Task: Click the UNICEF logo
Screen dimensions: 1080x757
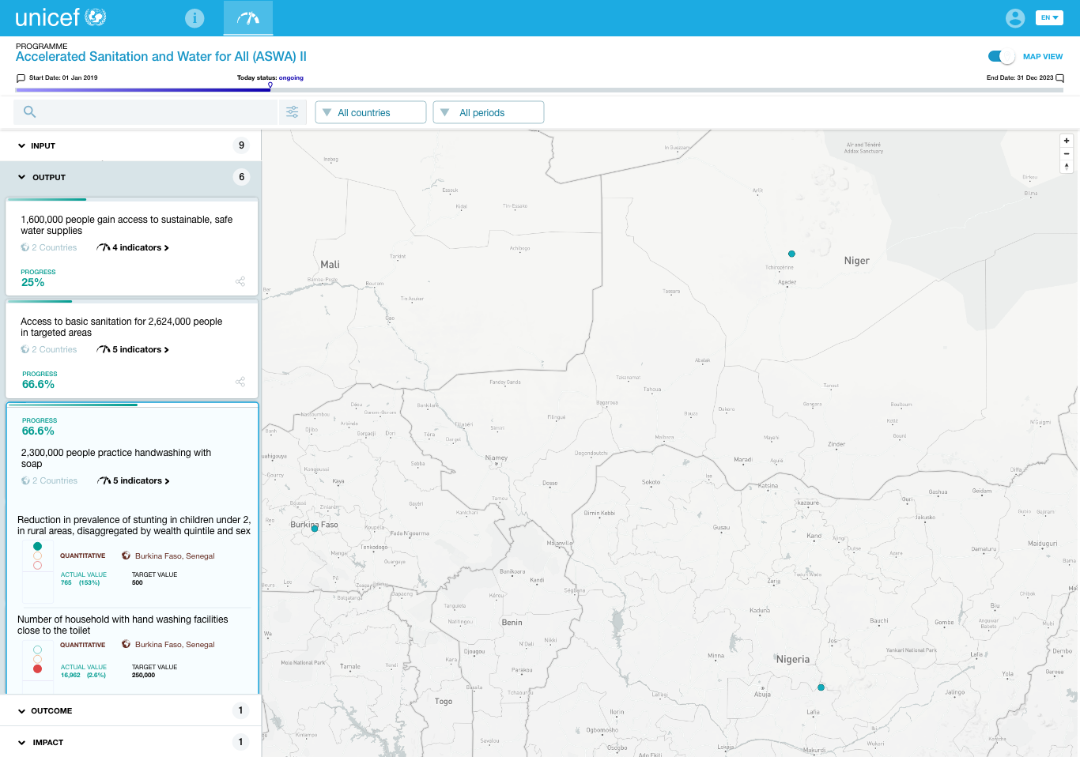Action: 60,17
